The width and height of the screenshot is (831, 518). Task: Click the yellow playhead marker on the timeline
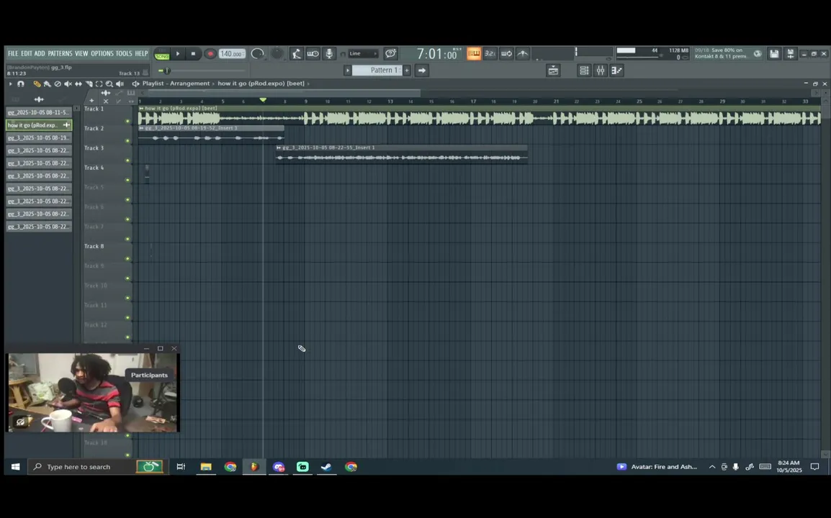(x=263, y=100)
